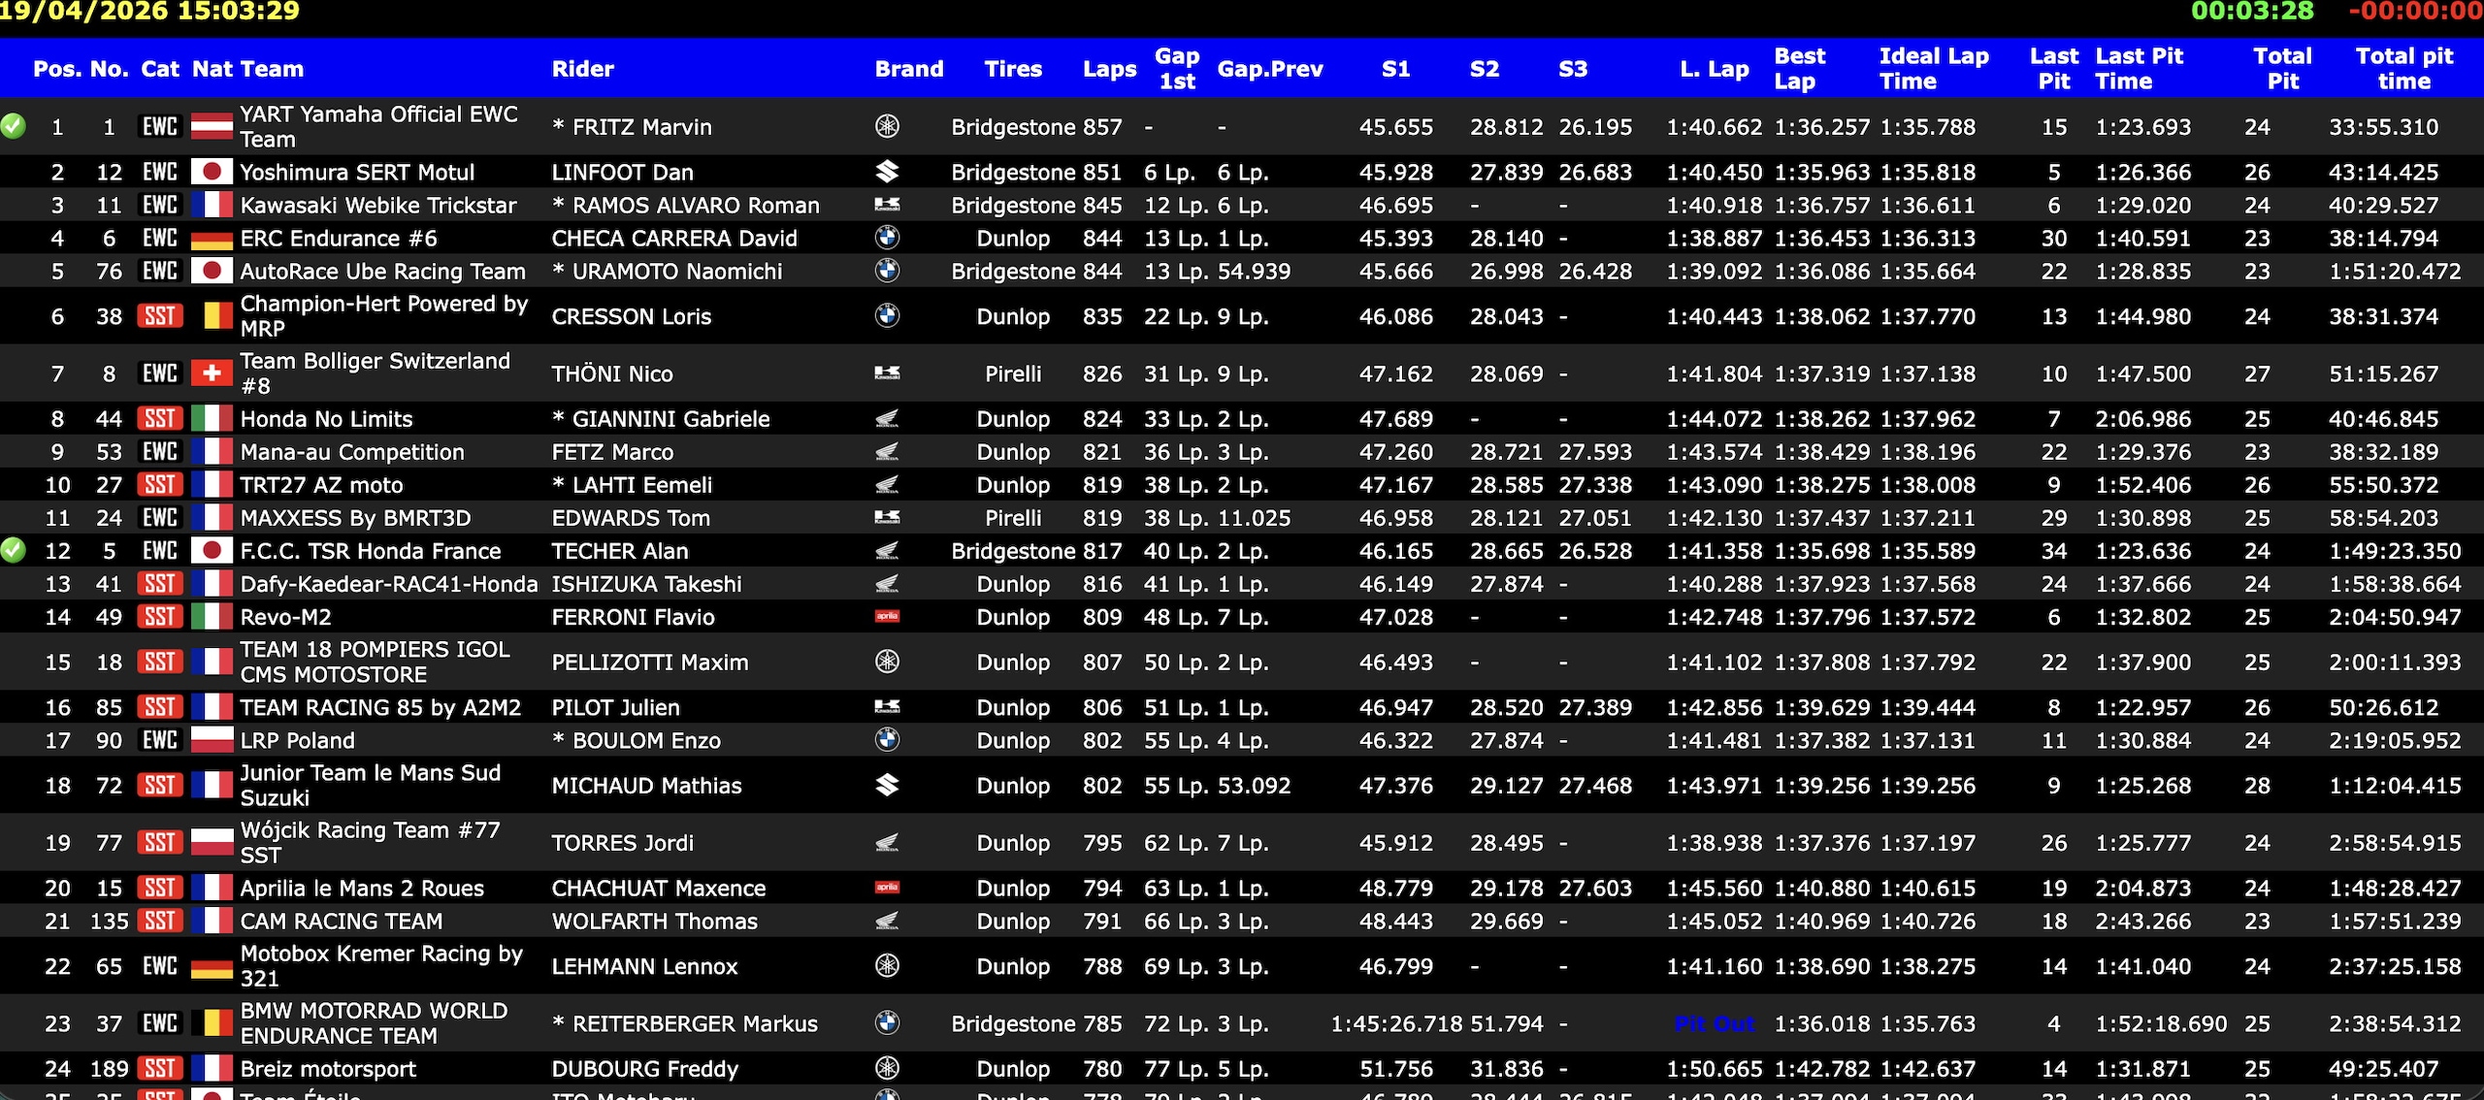Sort table by Best Lap column header

tap(1799, 69)
